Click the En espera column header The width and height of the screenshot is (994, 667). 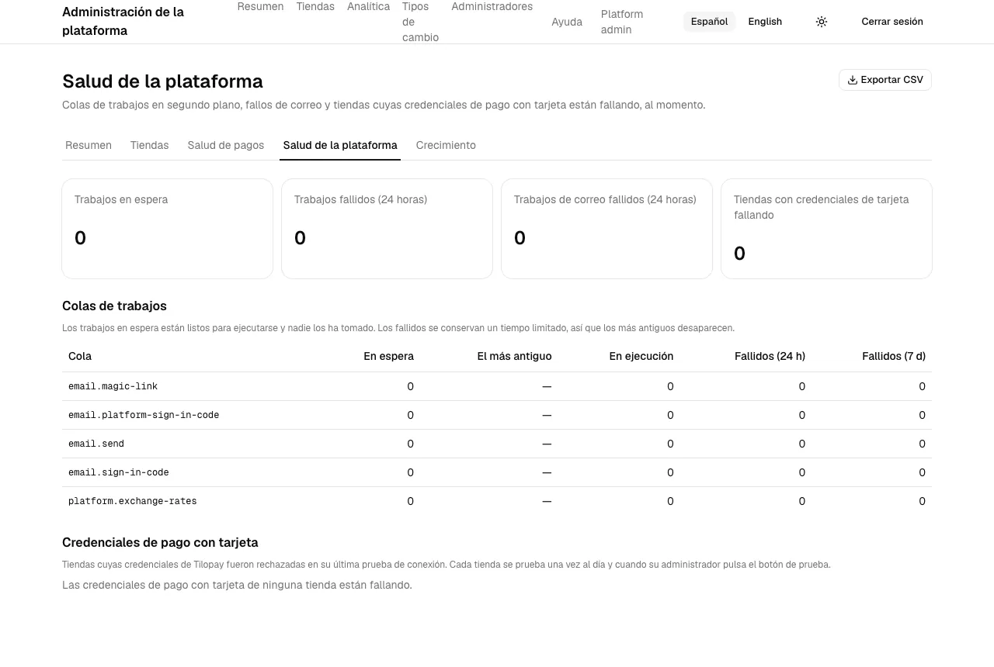point(388,356)
